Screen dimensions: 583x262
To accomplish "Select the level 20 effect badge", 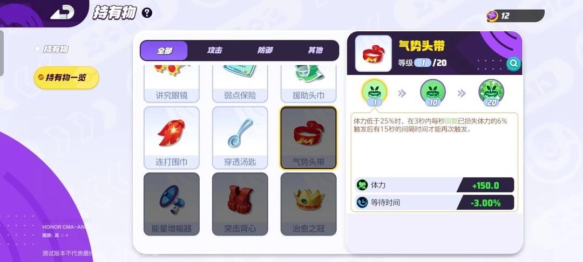I will tap(491, 92).
